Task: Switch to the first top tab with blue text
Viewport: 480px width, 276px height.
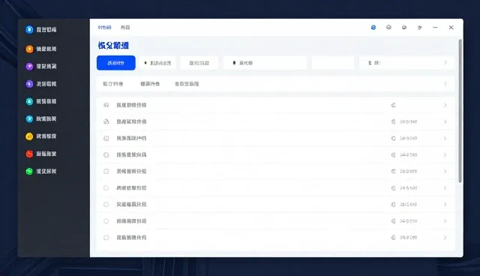Action: click(105, 28)
